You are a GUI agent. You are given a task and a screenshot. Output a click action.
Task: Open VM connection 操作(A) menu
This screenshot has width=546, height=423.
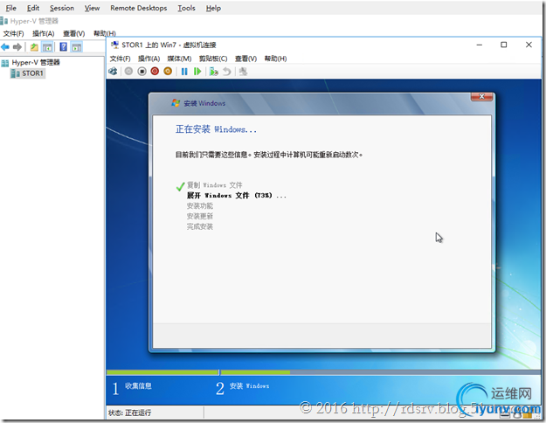tap(149, 59)
